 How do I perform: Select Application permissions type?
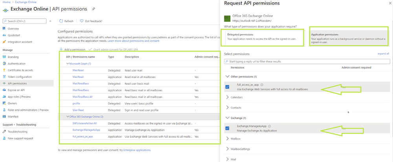click(350, 37)
